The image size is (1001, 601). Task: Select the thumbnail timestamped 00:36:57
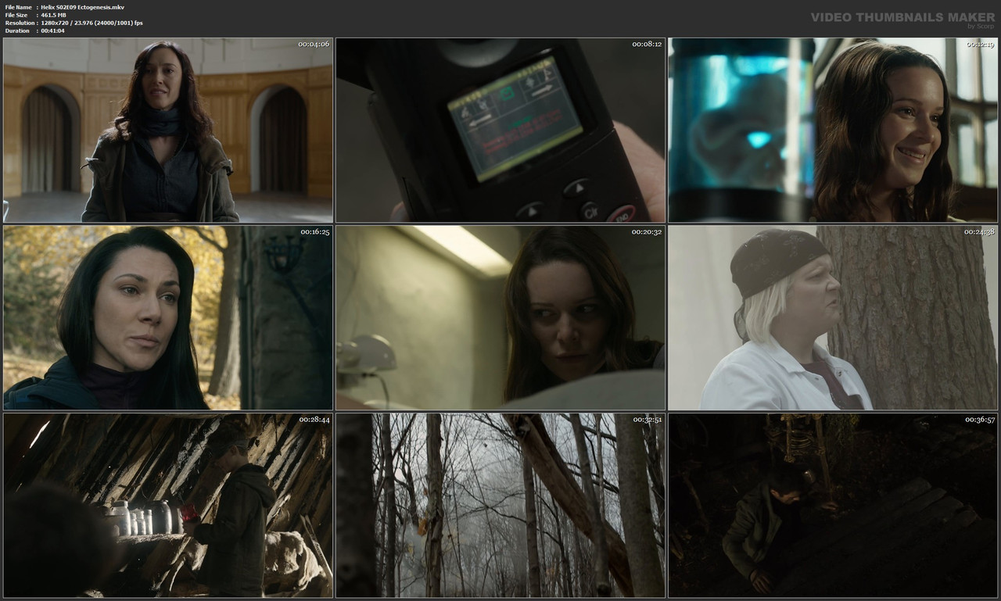tap(833, 506)
